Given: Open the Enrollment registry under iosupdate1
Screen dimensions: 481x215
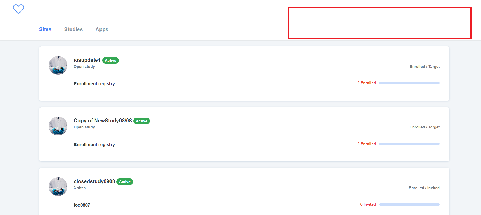Looking at the screenshot, I should (94, 83).
